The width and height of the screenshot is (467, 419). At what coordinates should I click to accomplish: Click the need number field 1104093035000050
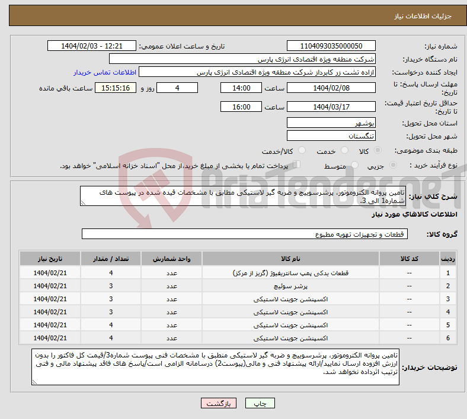[331, 46]
